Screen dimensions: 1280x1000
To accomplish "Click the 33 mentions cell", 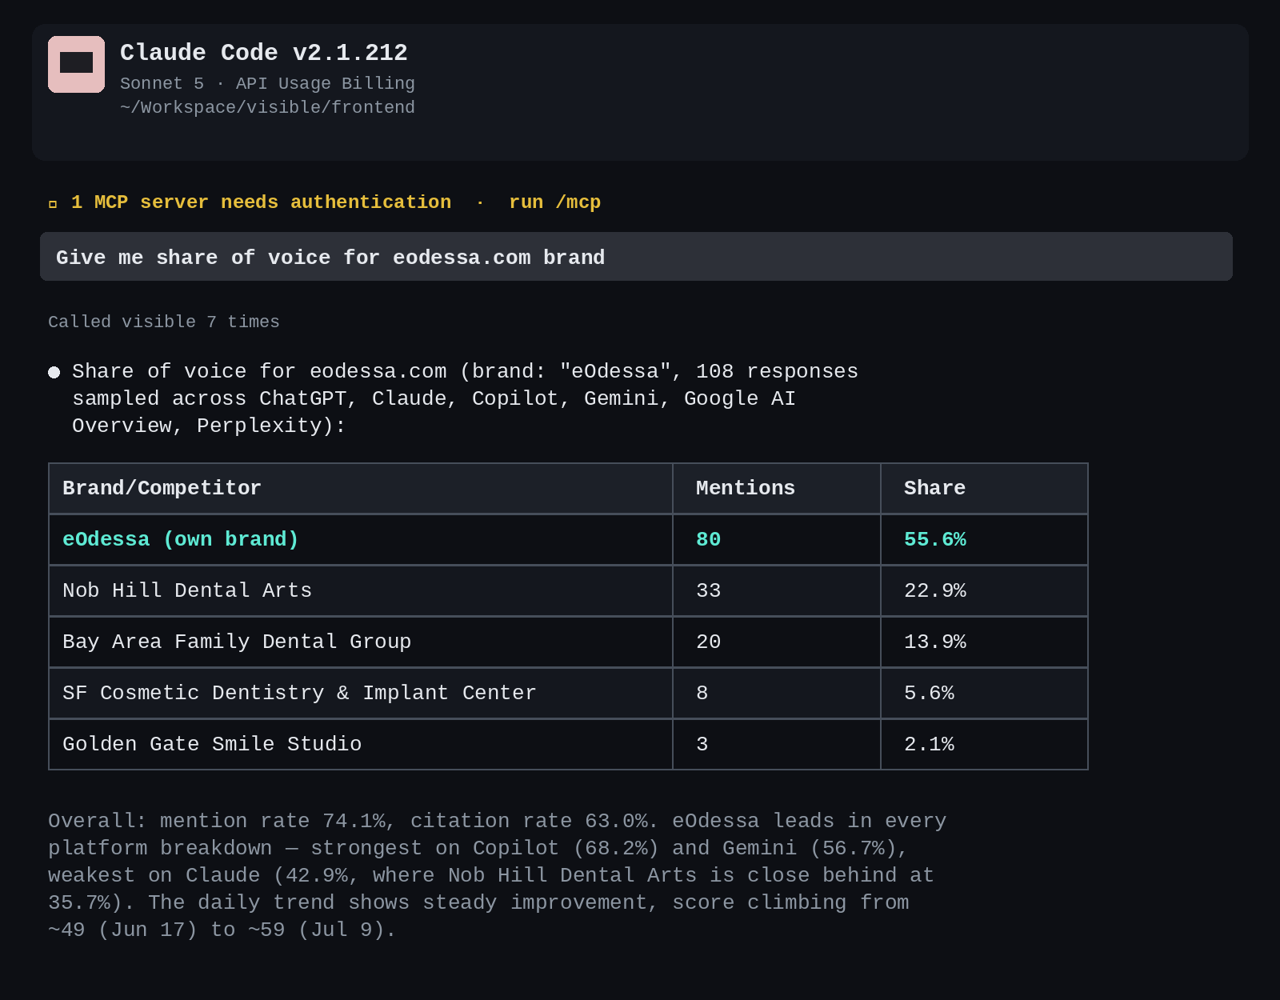I will click(x=777, y=590).
